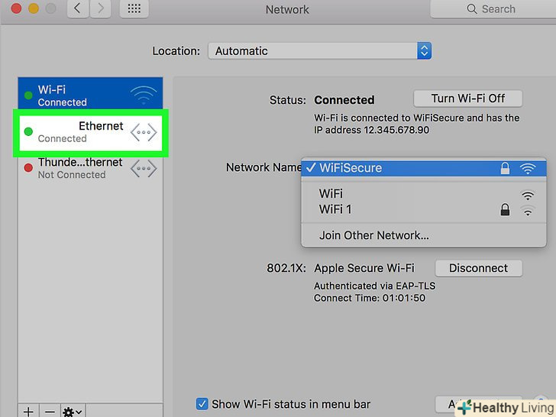Open the gear action menu
The height and width of the screenshot is (417, 556).
(x=73, y=411)
